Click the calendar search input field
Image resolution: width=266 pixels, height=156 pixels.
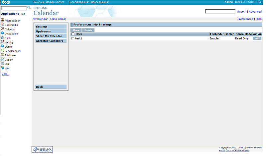tap(220, 12)
